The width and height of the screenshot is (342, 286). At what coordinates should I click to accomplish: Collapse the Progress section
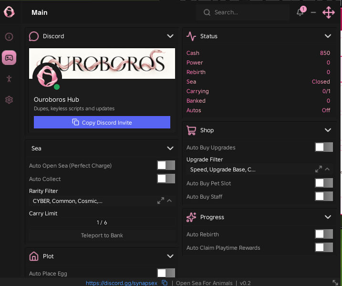click(x=328, y=217)
